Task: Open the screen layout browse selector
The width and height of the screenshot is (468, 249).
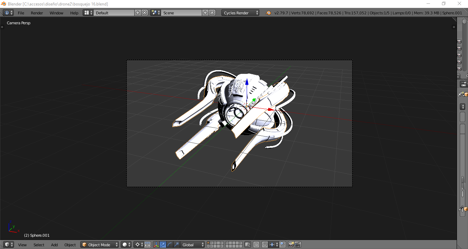Action: click(x=88, y=13)
